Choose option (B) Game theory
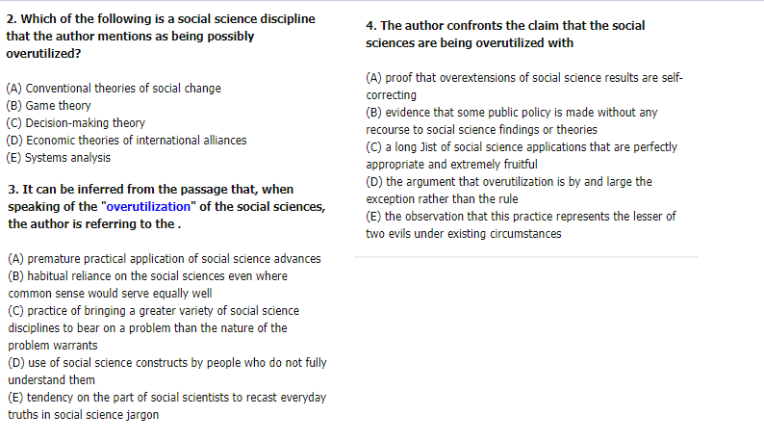Screen dimensions: 764x441 point(48,106)
